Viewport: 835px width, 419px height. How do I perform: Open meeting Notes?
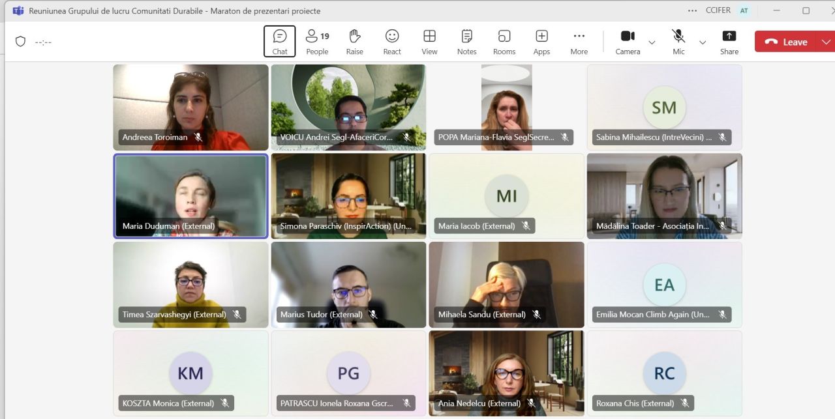(x=466, y=42)
